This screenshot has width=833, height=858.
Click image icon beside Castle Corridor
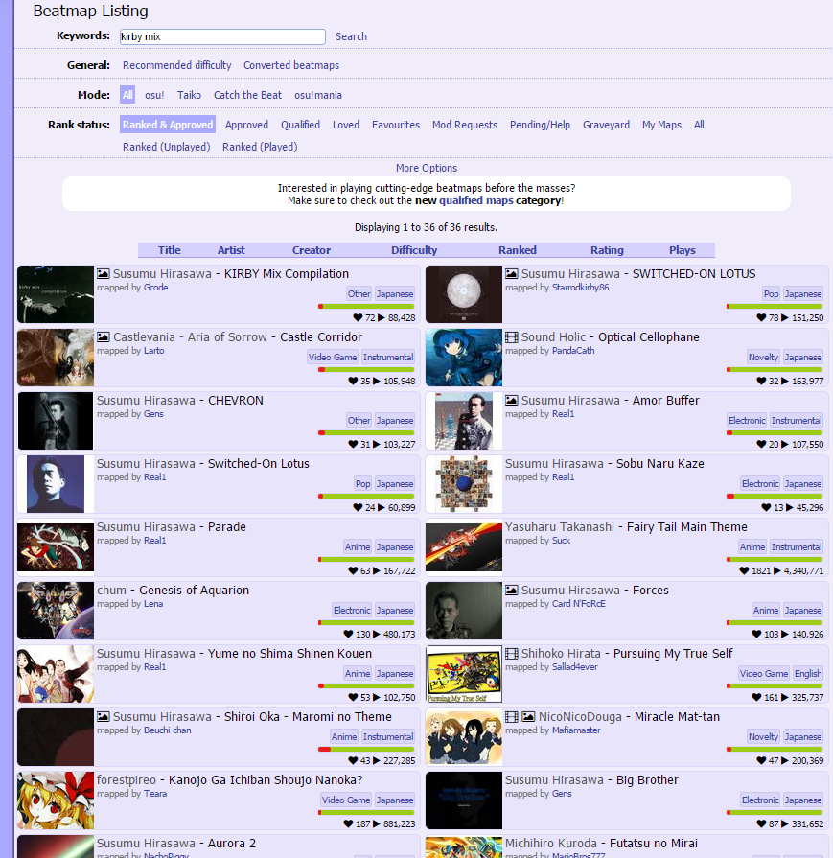click(x=104, y=337)
